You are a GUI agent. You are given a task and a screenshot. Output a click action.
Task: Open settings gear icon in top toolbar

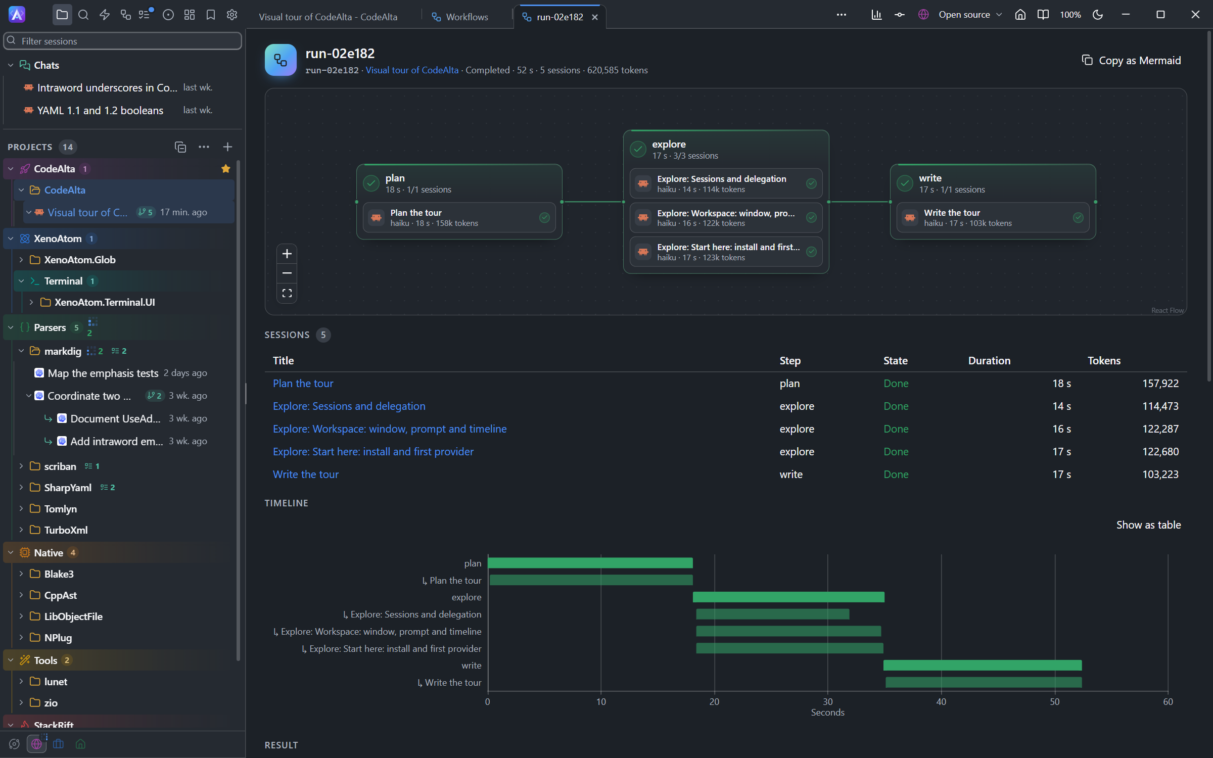[232, 15]
